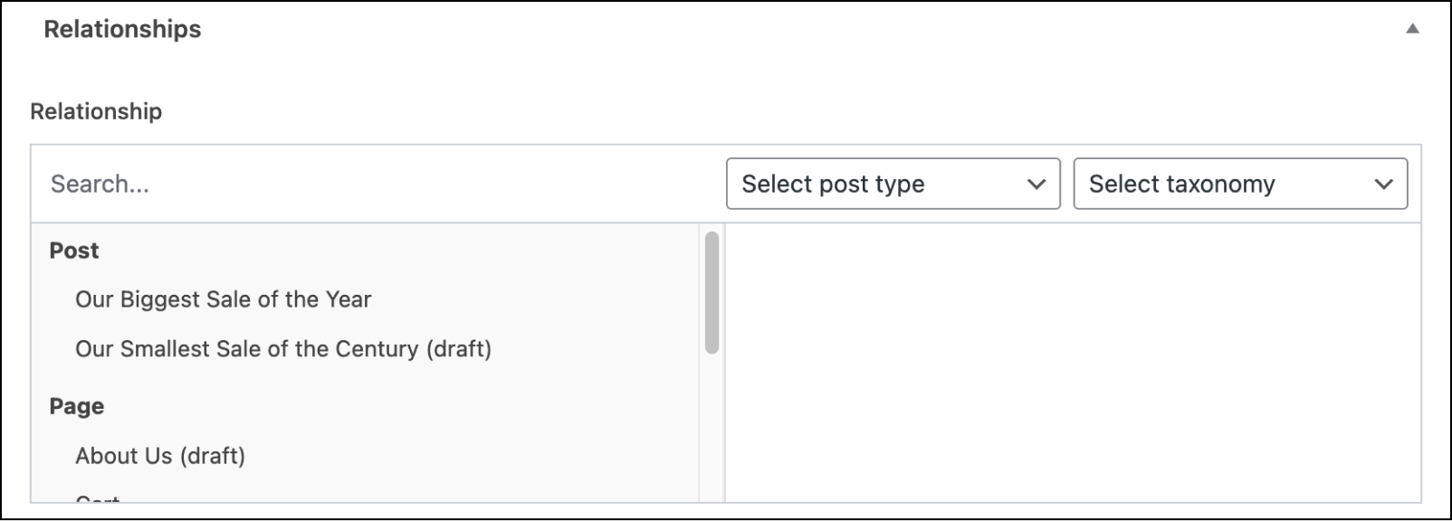
Task: Click the Post group heading
Action: click(73, 250)
